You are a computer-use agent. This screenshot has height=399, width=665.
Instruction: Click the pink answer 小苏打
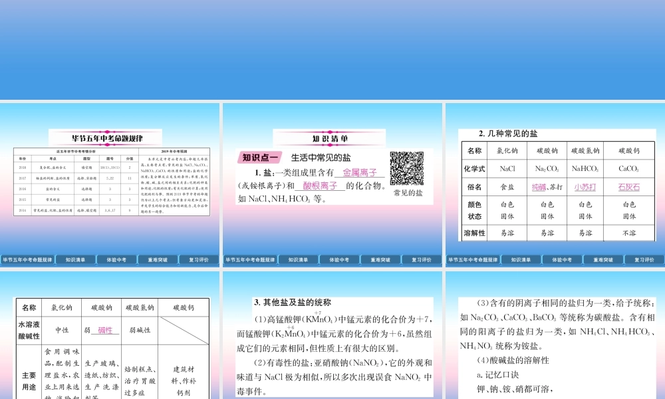pos(585,187)
